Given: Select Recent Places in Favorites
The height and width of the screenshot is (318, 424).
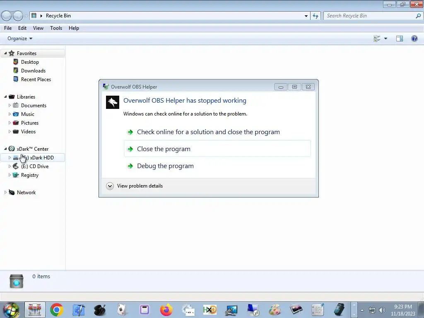Looking at the screenshot, I should coord(36,79).
